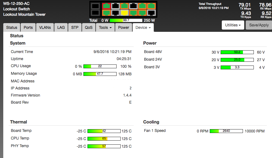Click the Save/Apply button
This screenshot has height=158, width=272.
tap(259, 25)
